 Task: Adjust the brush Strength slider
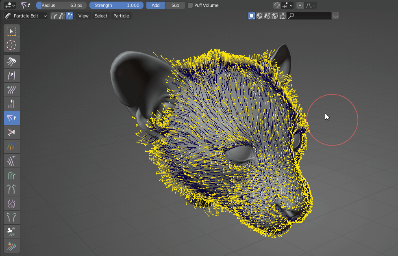[116, 5]
